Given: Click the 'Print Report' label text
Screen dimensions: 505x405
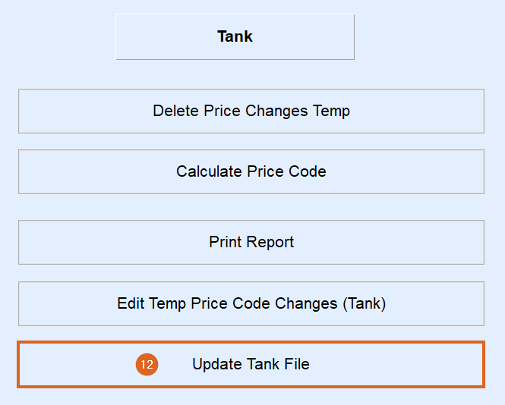Looking at the screenshot, I should (x=251, y=242).
